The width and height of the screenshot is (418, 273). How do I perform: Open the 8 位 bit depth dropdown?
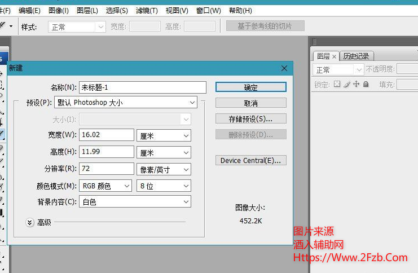[164, 186]
